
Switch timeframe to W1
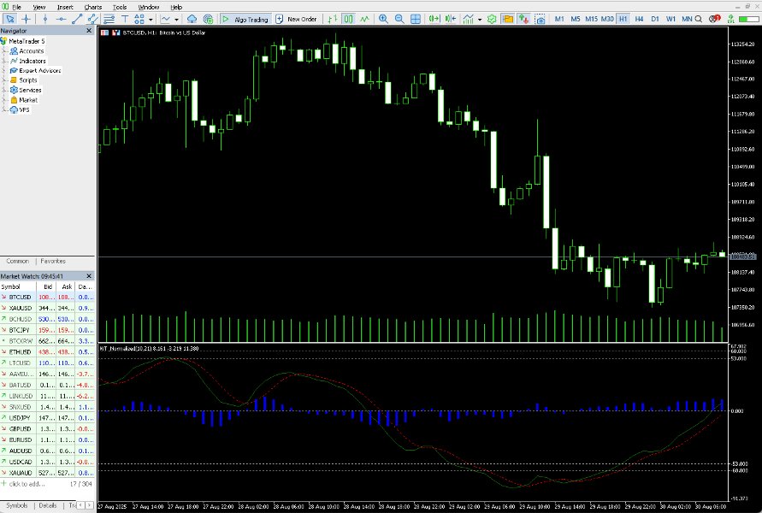click(x=671, y=19)
